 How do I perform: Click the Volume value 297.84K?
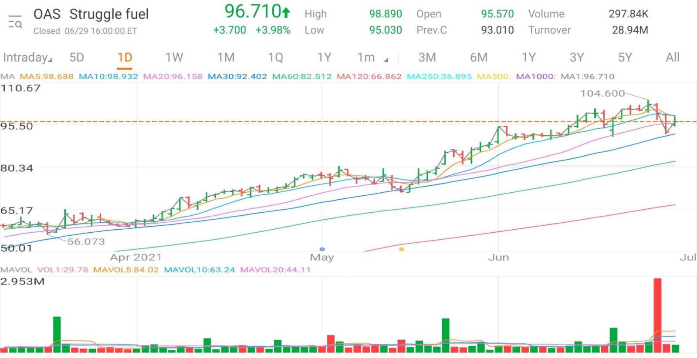629,14
